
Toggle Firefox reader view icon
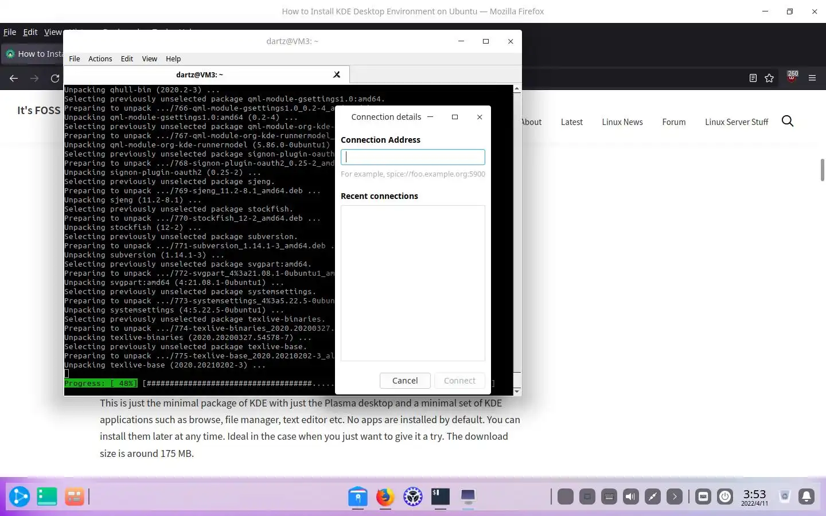[x=753, y=79]
